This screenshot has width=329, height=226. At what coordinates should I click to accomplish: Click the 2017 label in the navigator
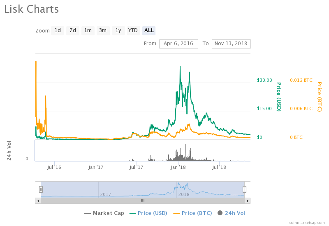coord(106,194)
